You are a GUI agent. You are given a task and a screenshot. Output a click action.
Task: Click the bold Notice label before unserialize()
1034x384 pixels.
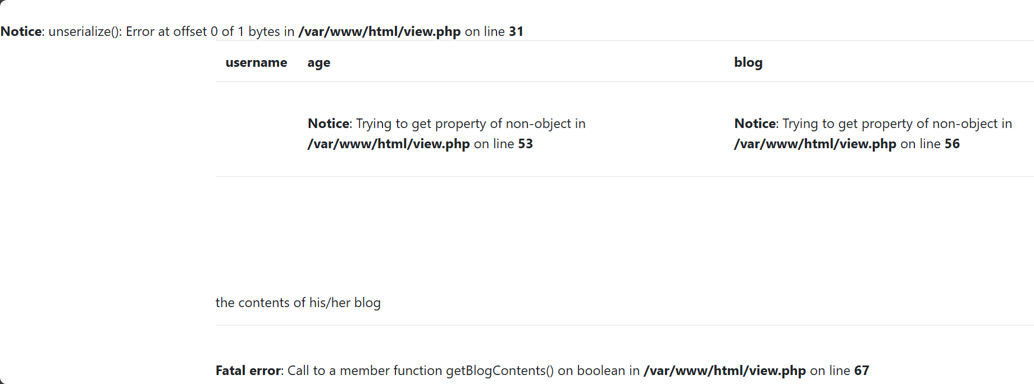click(x=21, y=31)
